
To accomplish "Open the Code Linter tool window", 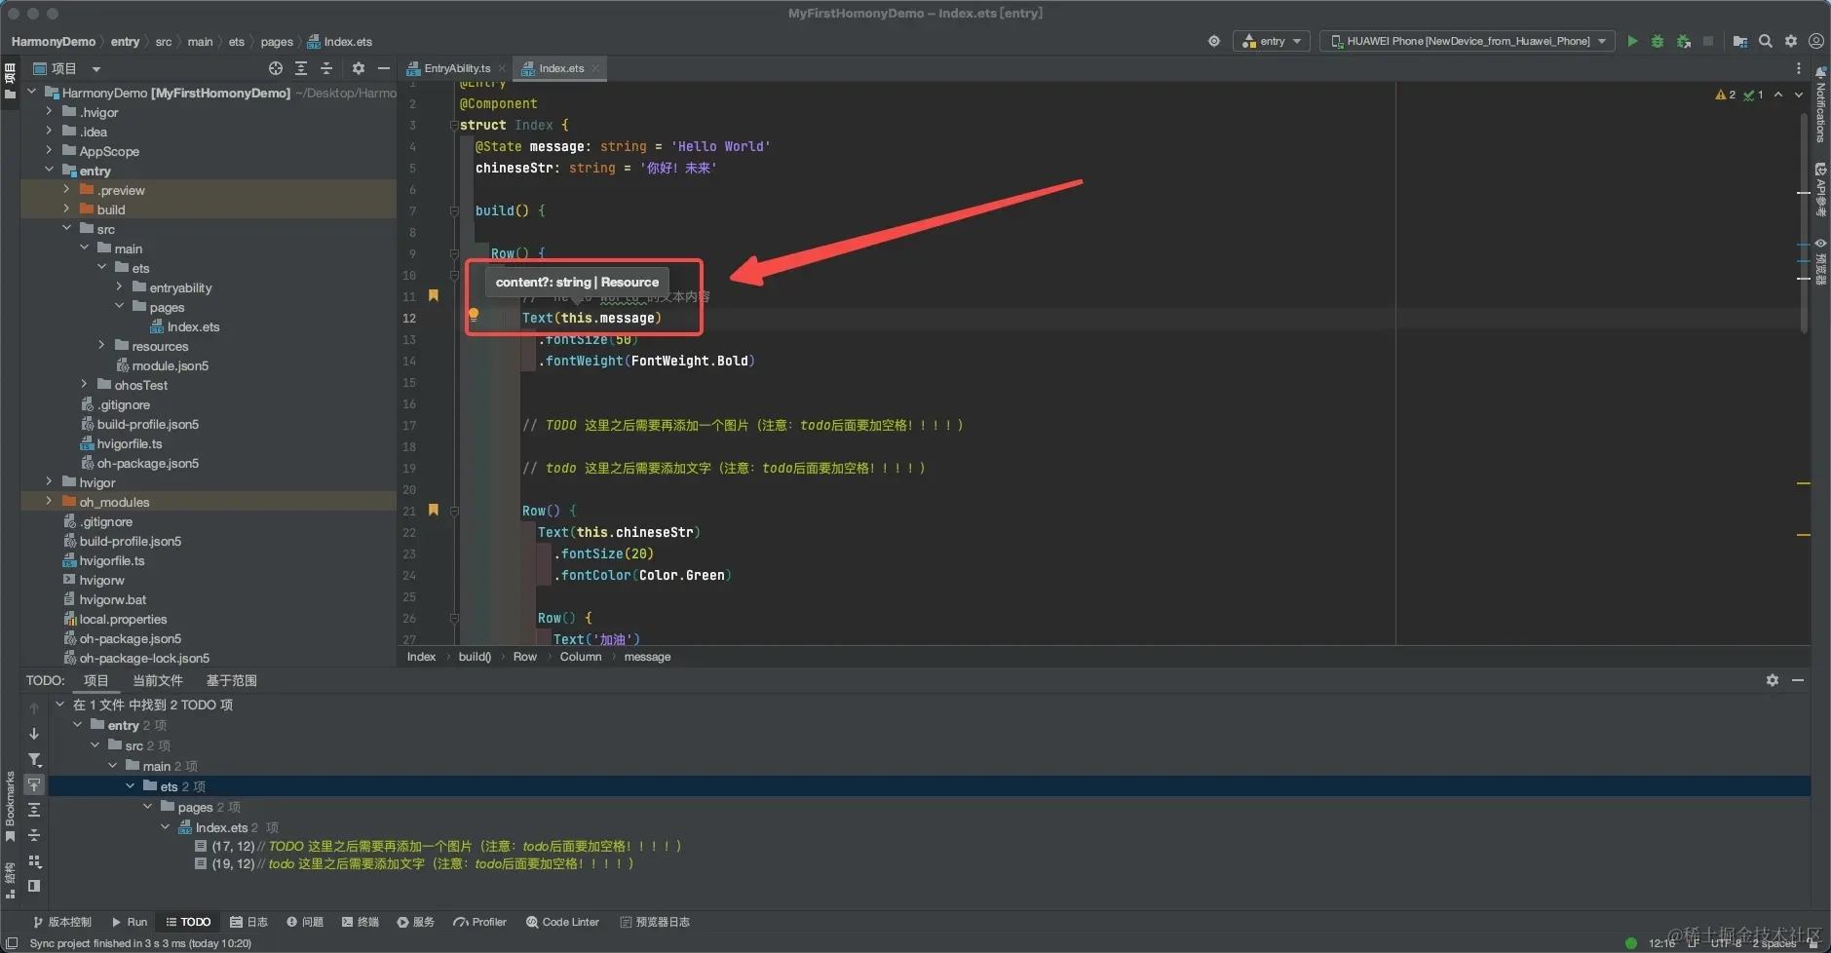I will tap(562, 922).
